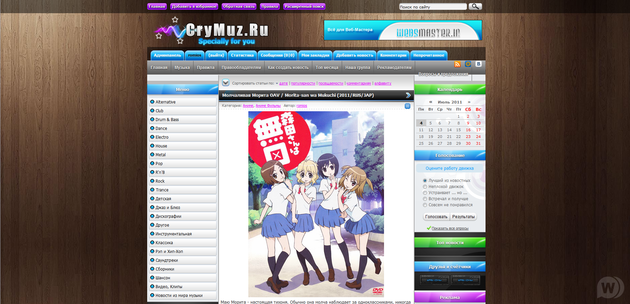The height and width of the screenshot is (304, 630).
Task: Open 'Видео, Клипы' sidebar category
Action: click(183, 287)
